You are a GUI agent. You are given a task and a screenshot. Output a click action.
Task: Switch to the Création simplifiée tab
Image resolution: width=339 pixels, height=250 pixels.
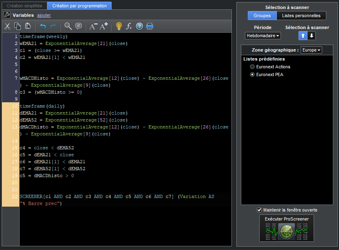24,6
